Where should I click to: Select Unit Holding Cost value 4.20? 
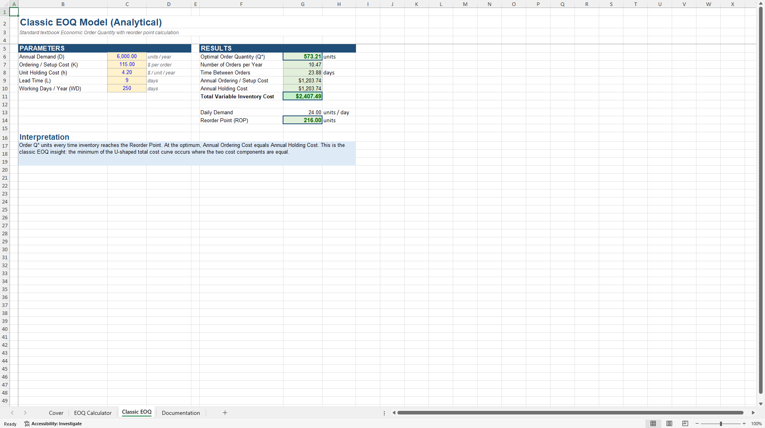click(127, 72)
